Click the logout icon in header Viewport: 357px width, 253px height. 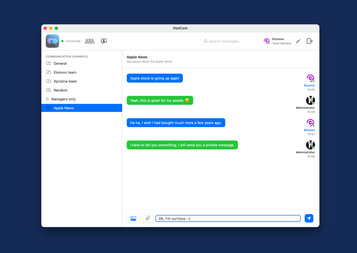point(309,41)
